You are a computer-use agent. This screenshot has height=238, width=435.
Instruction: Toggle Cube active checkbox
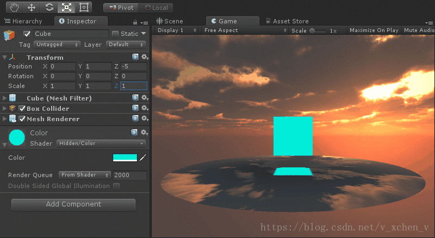click(27, 34)
